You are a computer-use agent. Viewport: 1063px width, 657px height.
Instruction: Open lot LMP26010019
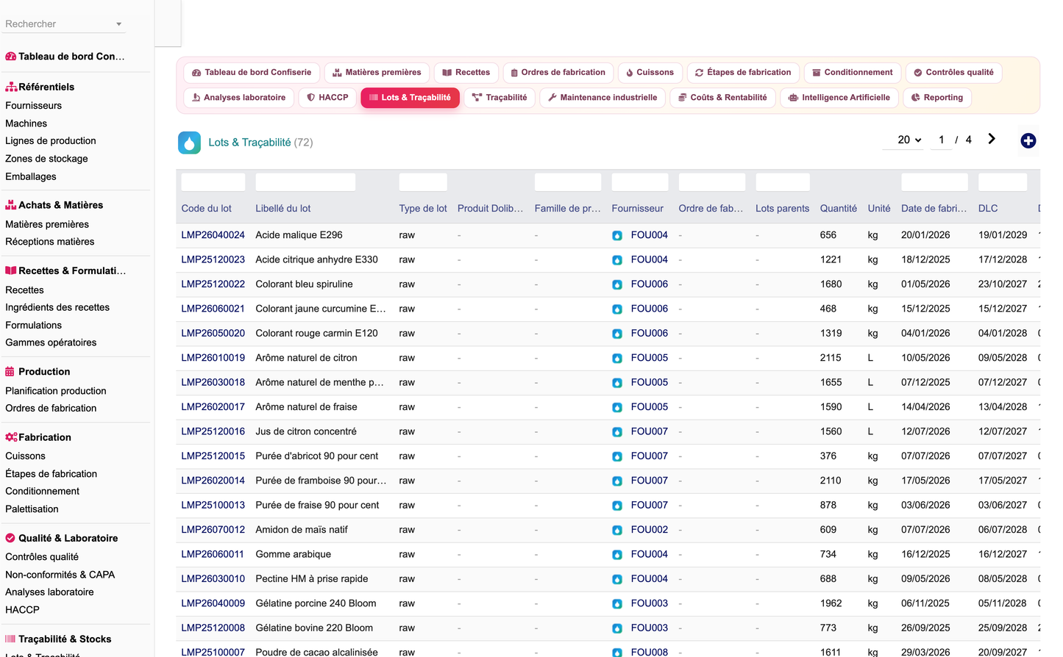pos(213,358)
